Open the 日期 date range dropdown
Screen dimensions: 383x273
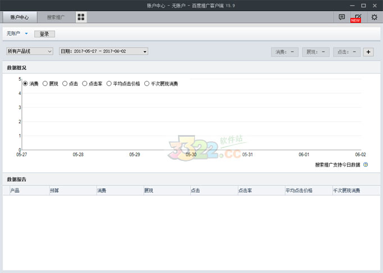pyautogui.click(x=104, y=52)
